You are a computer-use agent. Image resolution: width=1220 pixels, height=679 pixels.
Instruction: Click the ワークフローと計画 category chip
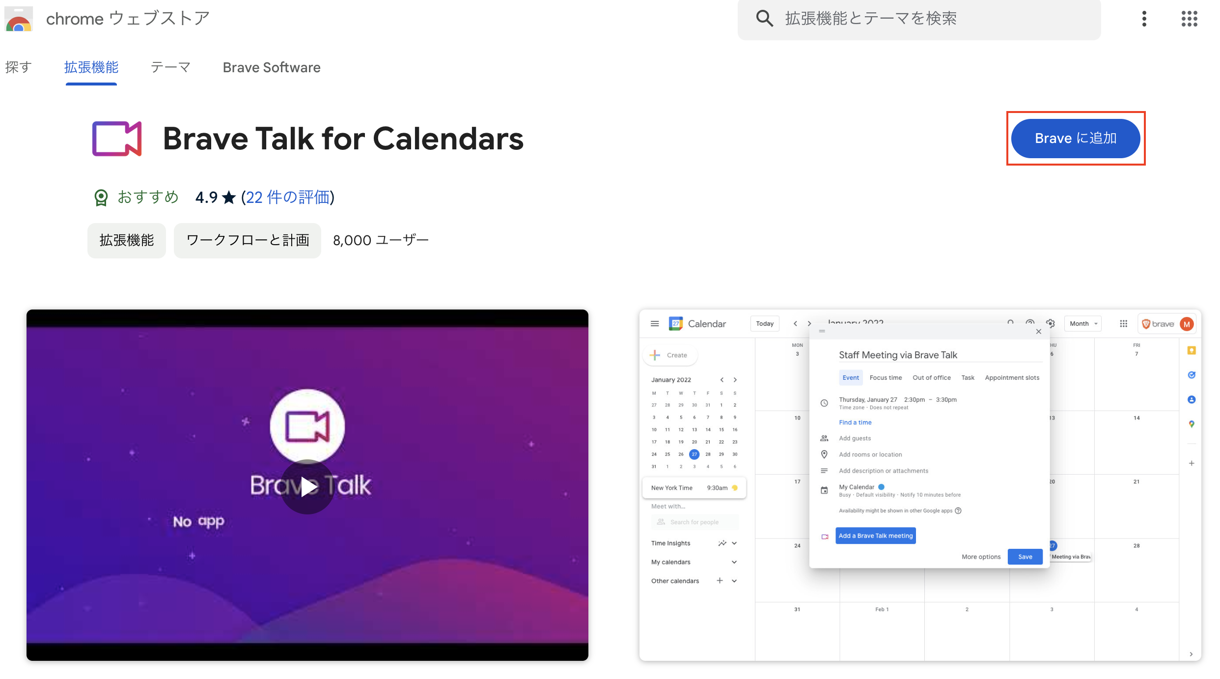pos(248,240)
